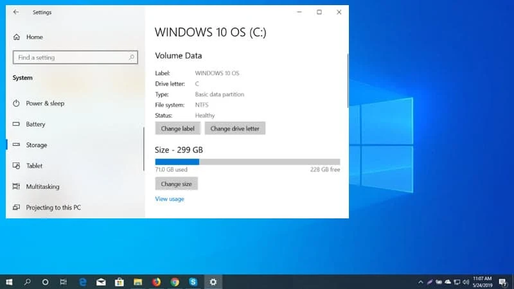Click the Volume Data heading
The height and width of the screenshot is (289, 514).
[x=179, y=56]
